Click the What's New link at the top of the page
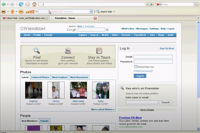This screenshot has width=200, height=133. (x=128, y=29)
